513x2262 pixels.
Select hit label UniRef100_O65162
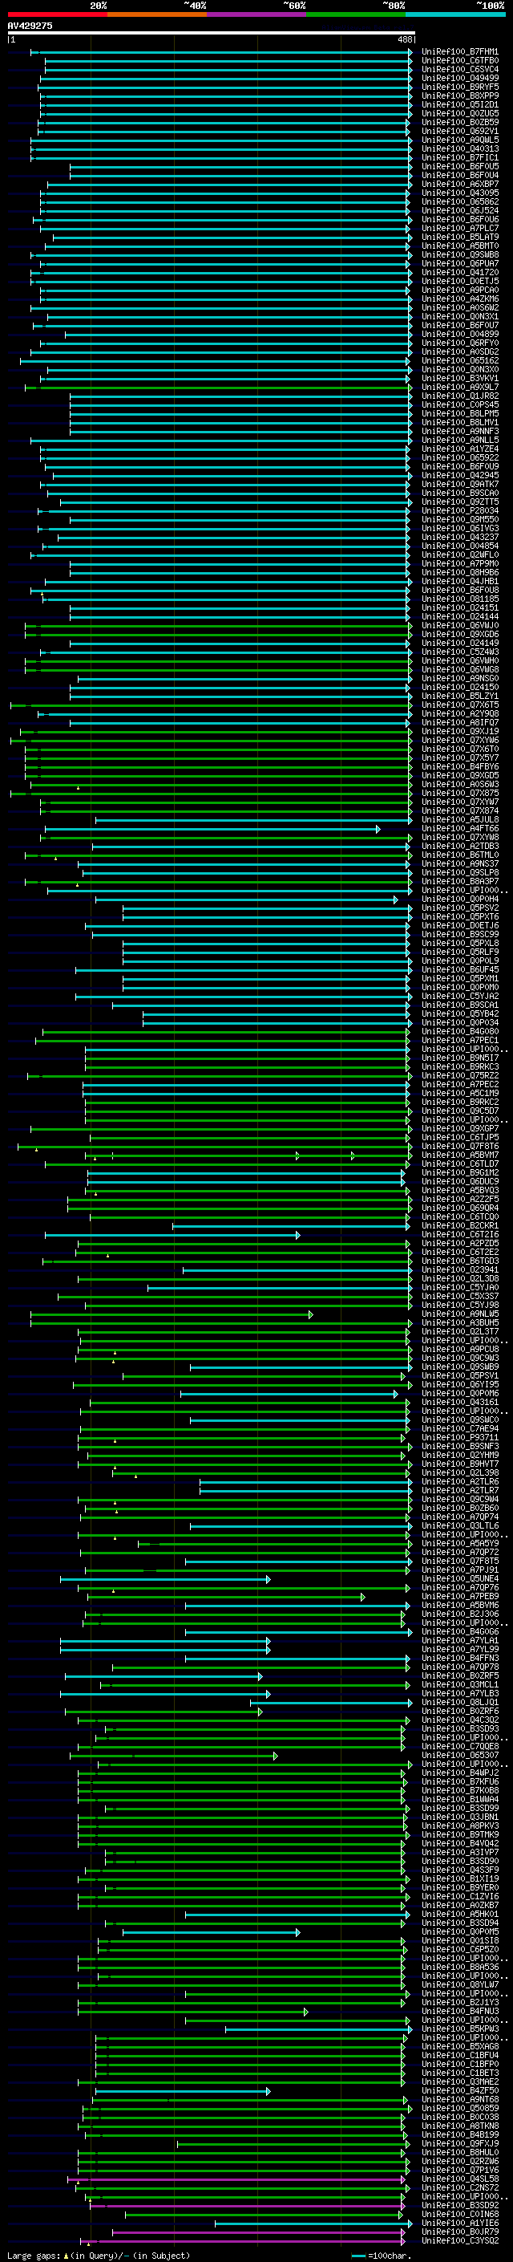point(459,361)
